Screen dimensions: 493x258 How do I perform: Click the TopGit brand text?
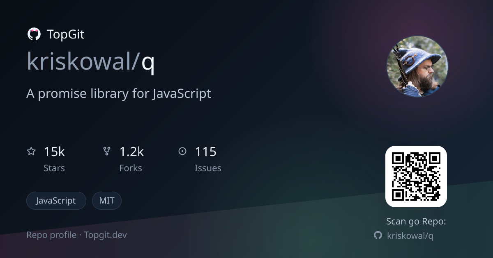point(66,34)
